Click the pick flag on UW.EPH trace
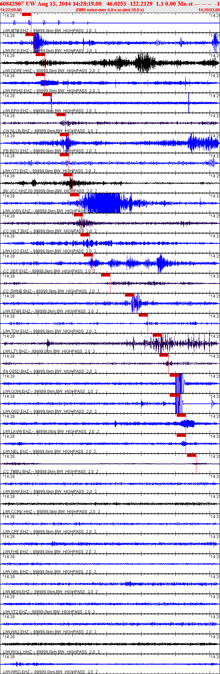 (47, 95)
